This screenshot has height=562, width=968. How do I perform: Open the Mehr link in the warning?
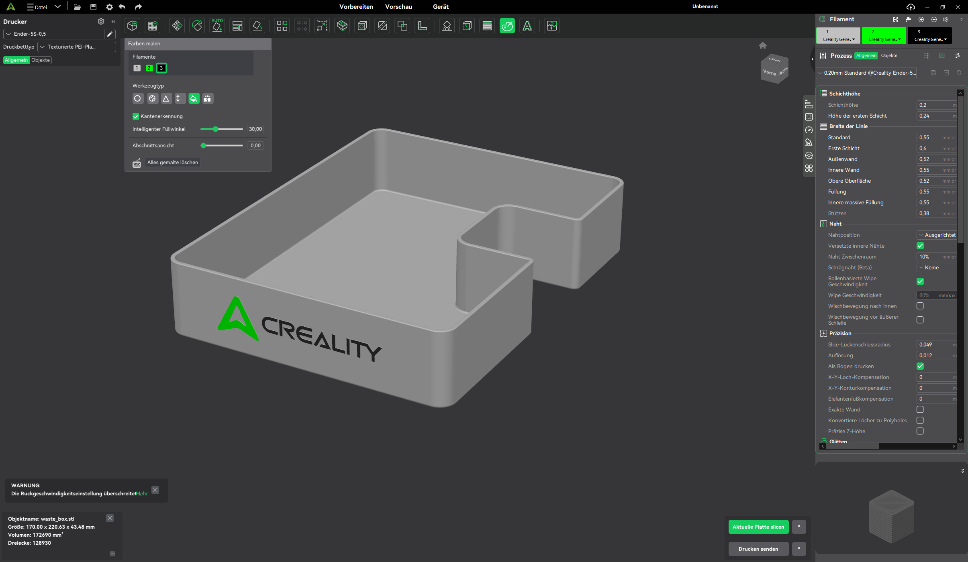tap(142, 494)
